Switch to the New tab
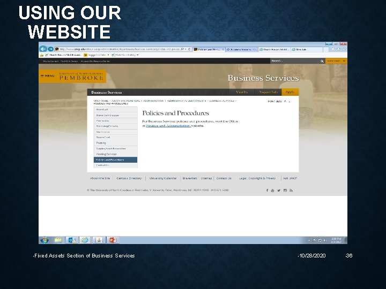 pyautogui.click(x=307, y=49)
